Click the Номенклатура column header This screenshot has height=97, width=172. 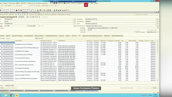[x=27, y=41]
